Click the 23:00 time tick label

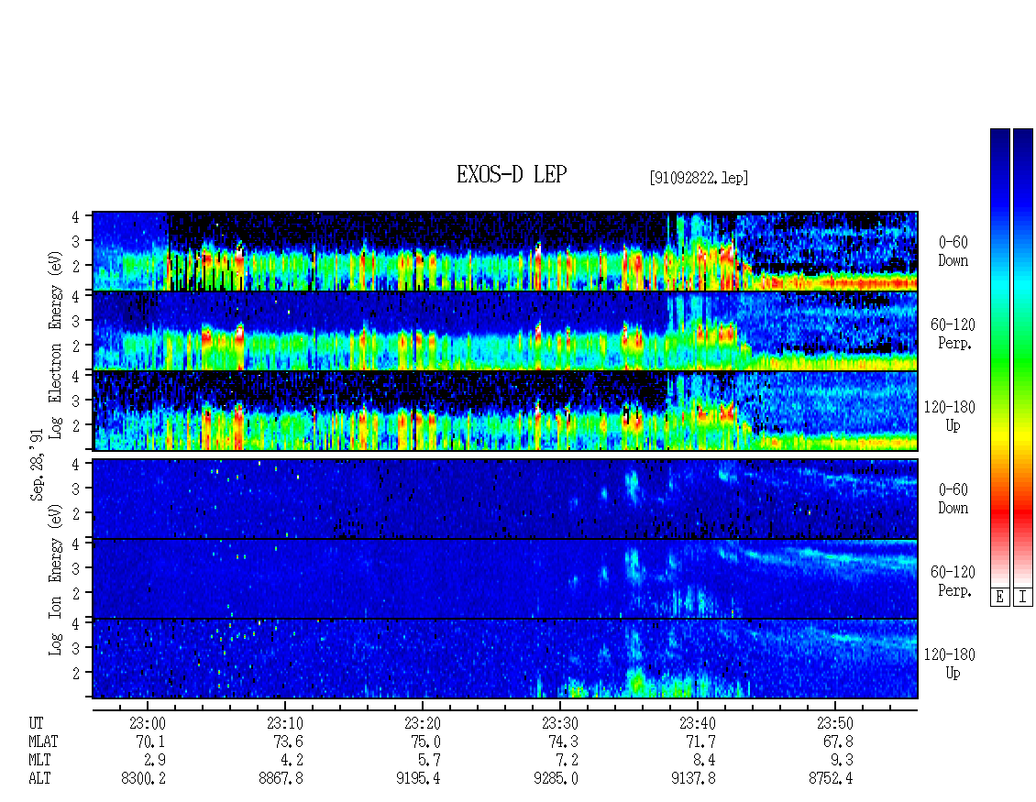[x=148, y=723]
